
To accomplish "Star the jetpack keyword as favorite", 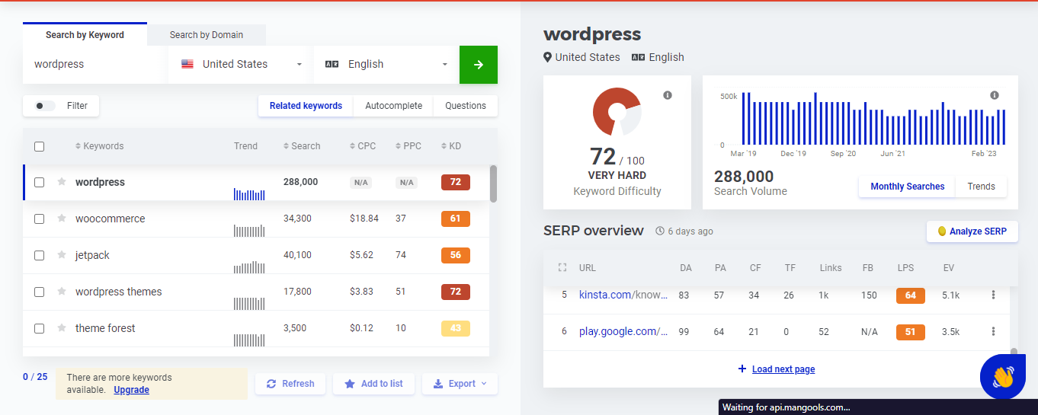I will [x=62, y=255].
